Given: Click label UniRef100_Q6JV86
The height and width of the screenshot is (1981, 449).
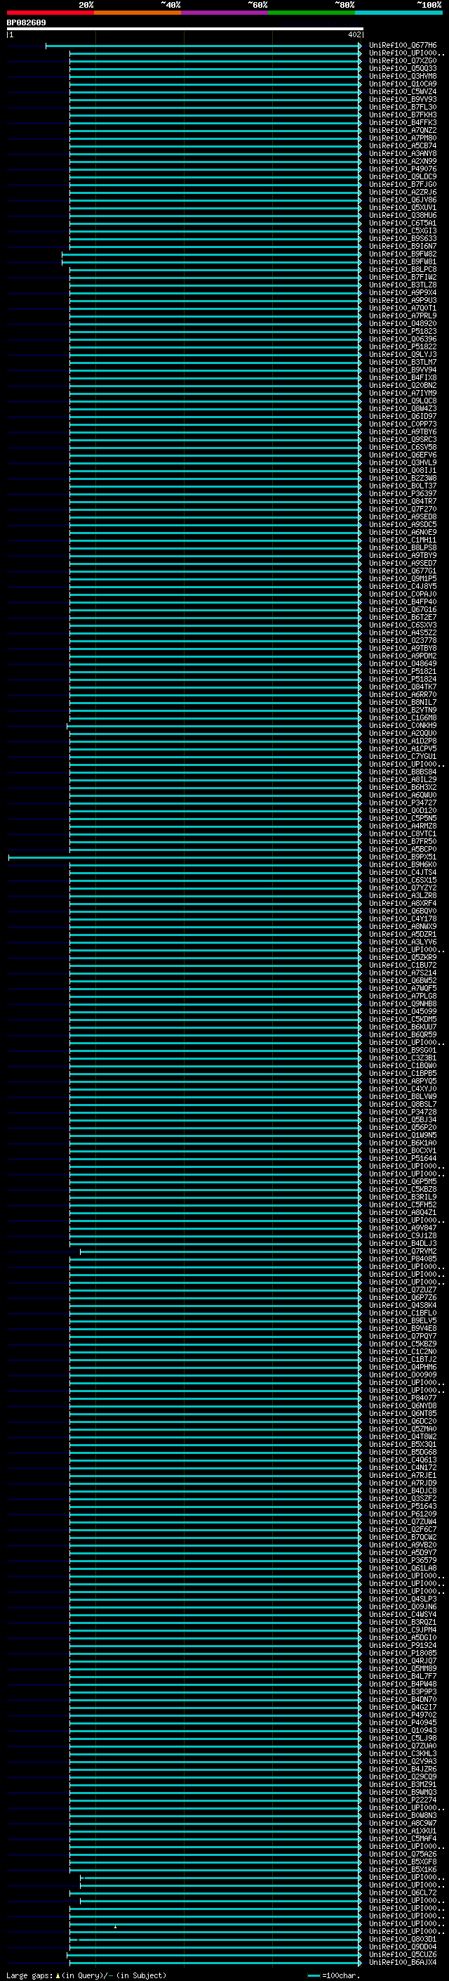Looking at the screenshot, I should click(x=403, y=200).
